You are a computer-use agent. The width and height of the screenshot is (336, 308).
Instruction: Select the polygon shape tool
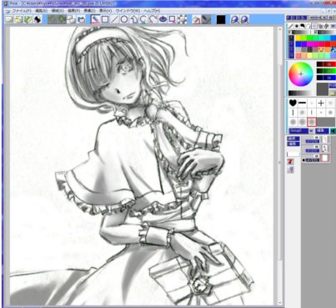tap(134, 19)
